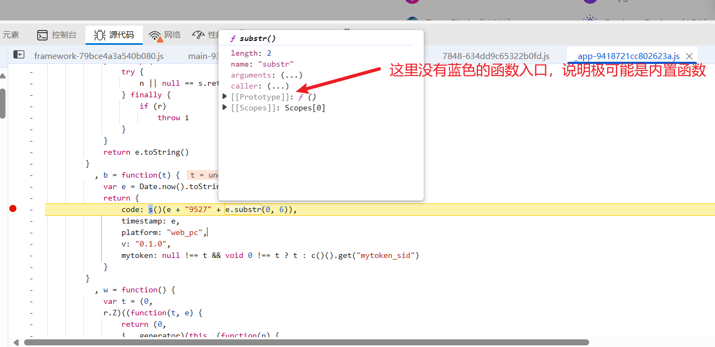Evaluate the arguments (...) getter
Viewport: 715px width, 347px height.
(x=291, y=75)
